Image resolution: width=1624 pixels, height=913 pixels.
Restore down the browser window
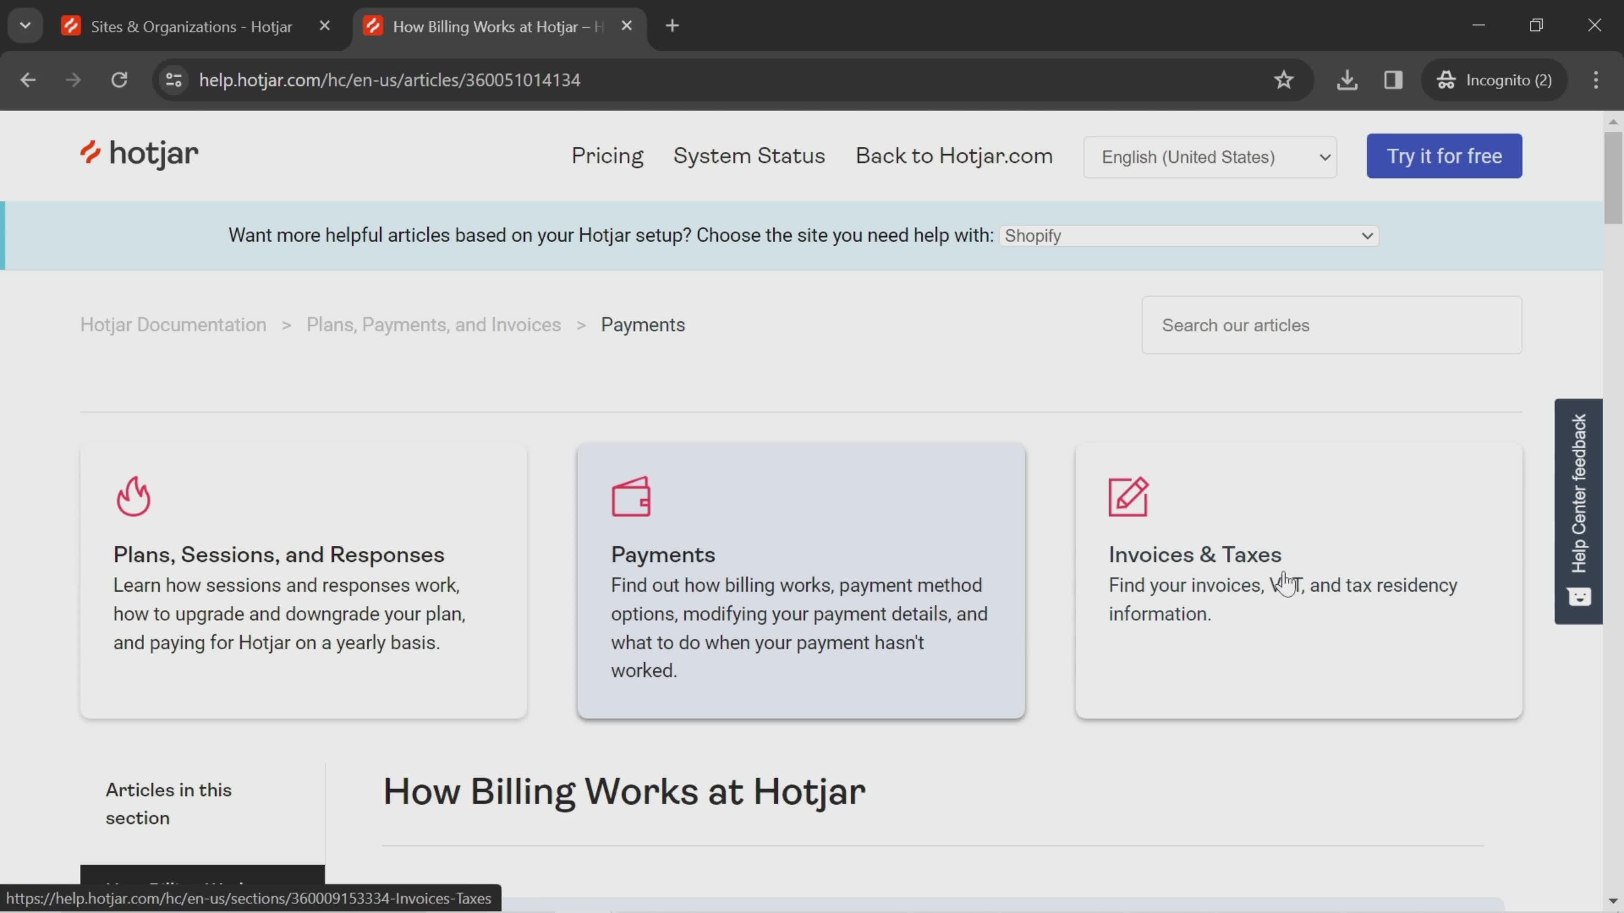pyautogui.click(x=1536, y=25)
